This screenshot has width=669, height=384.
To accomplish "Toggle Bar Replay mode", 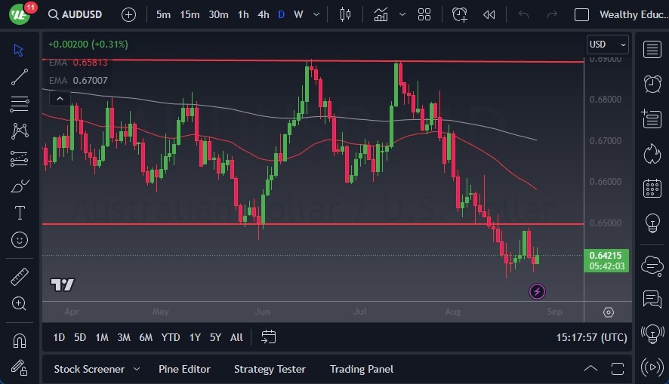I will (x=489, y=14).
